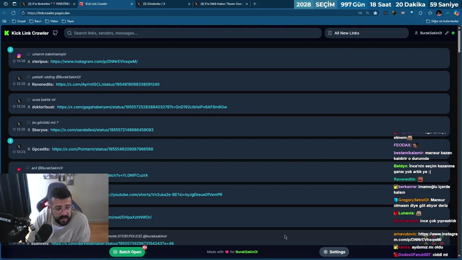Click the site info lock icon before the URL

tap(23, 13)
